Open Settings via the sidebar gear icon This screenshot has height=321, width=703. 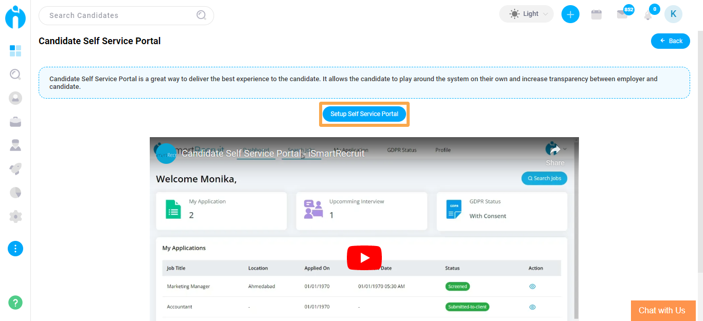coord(15,216)
